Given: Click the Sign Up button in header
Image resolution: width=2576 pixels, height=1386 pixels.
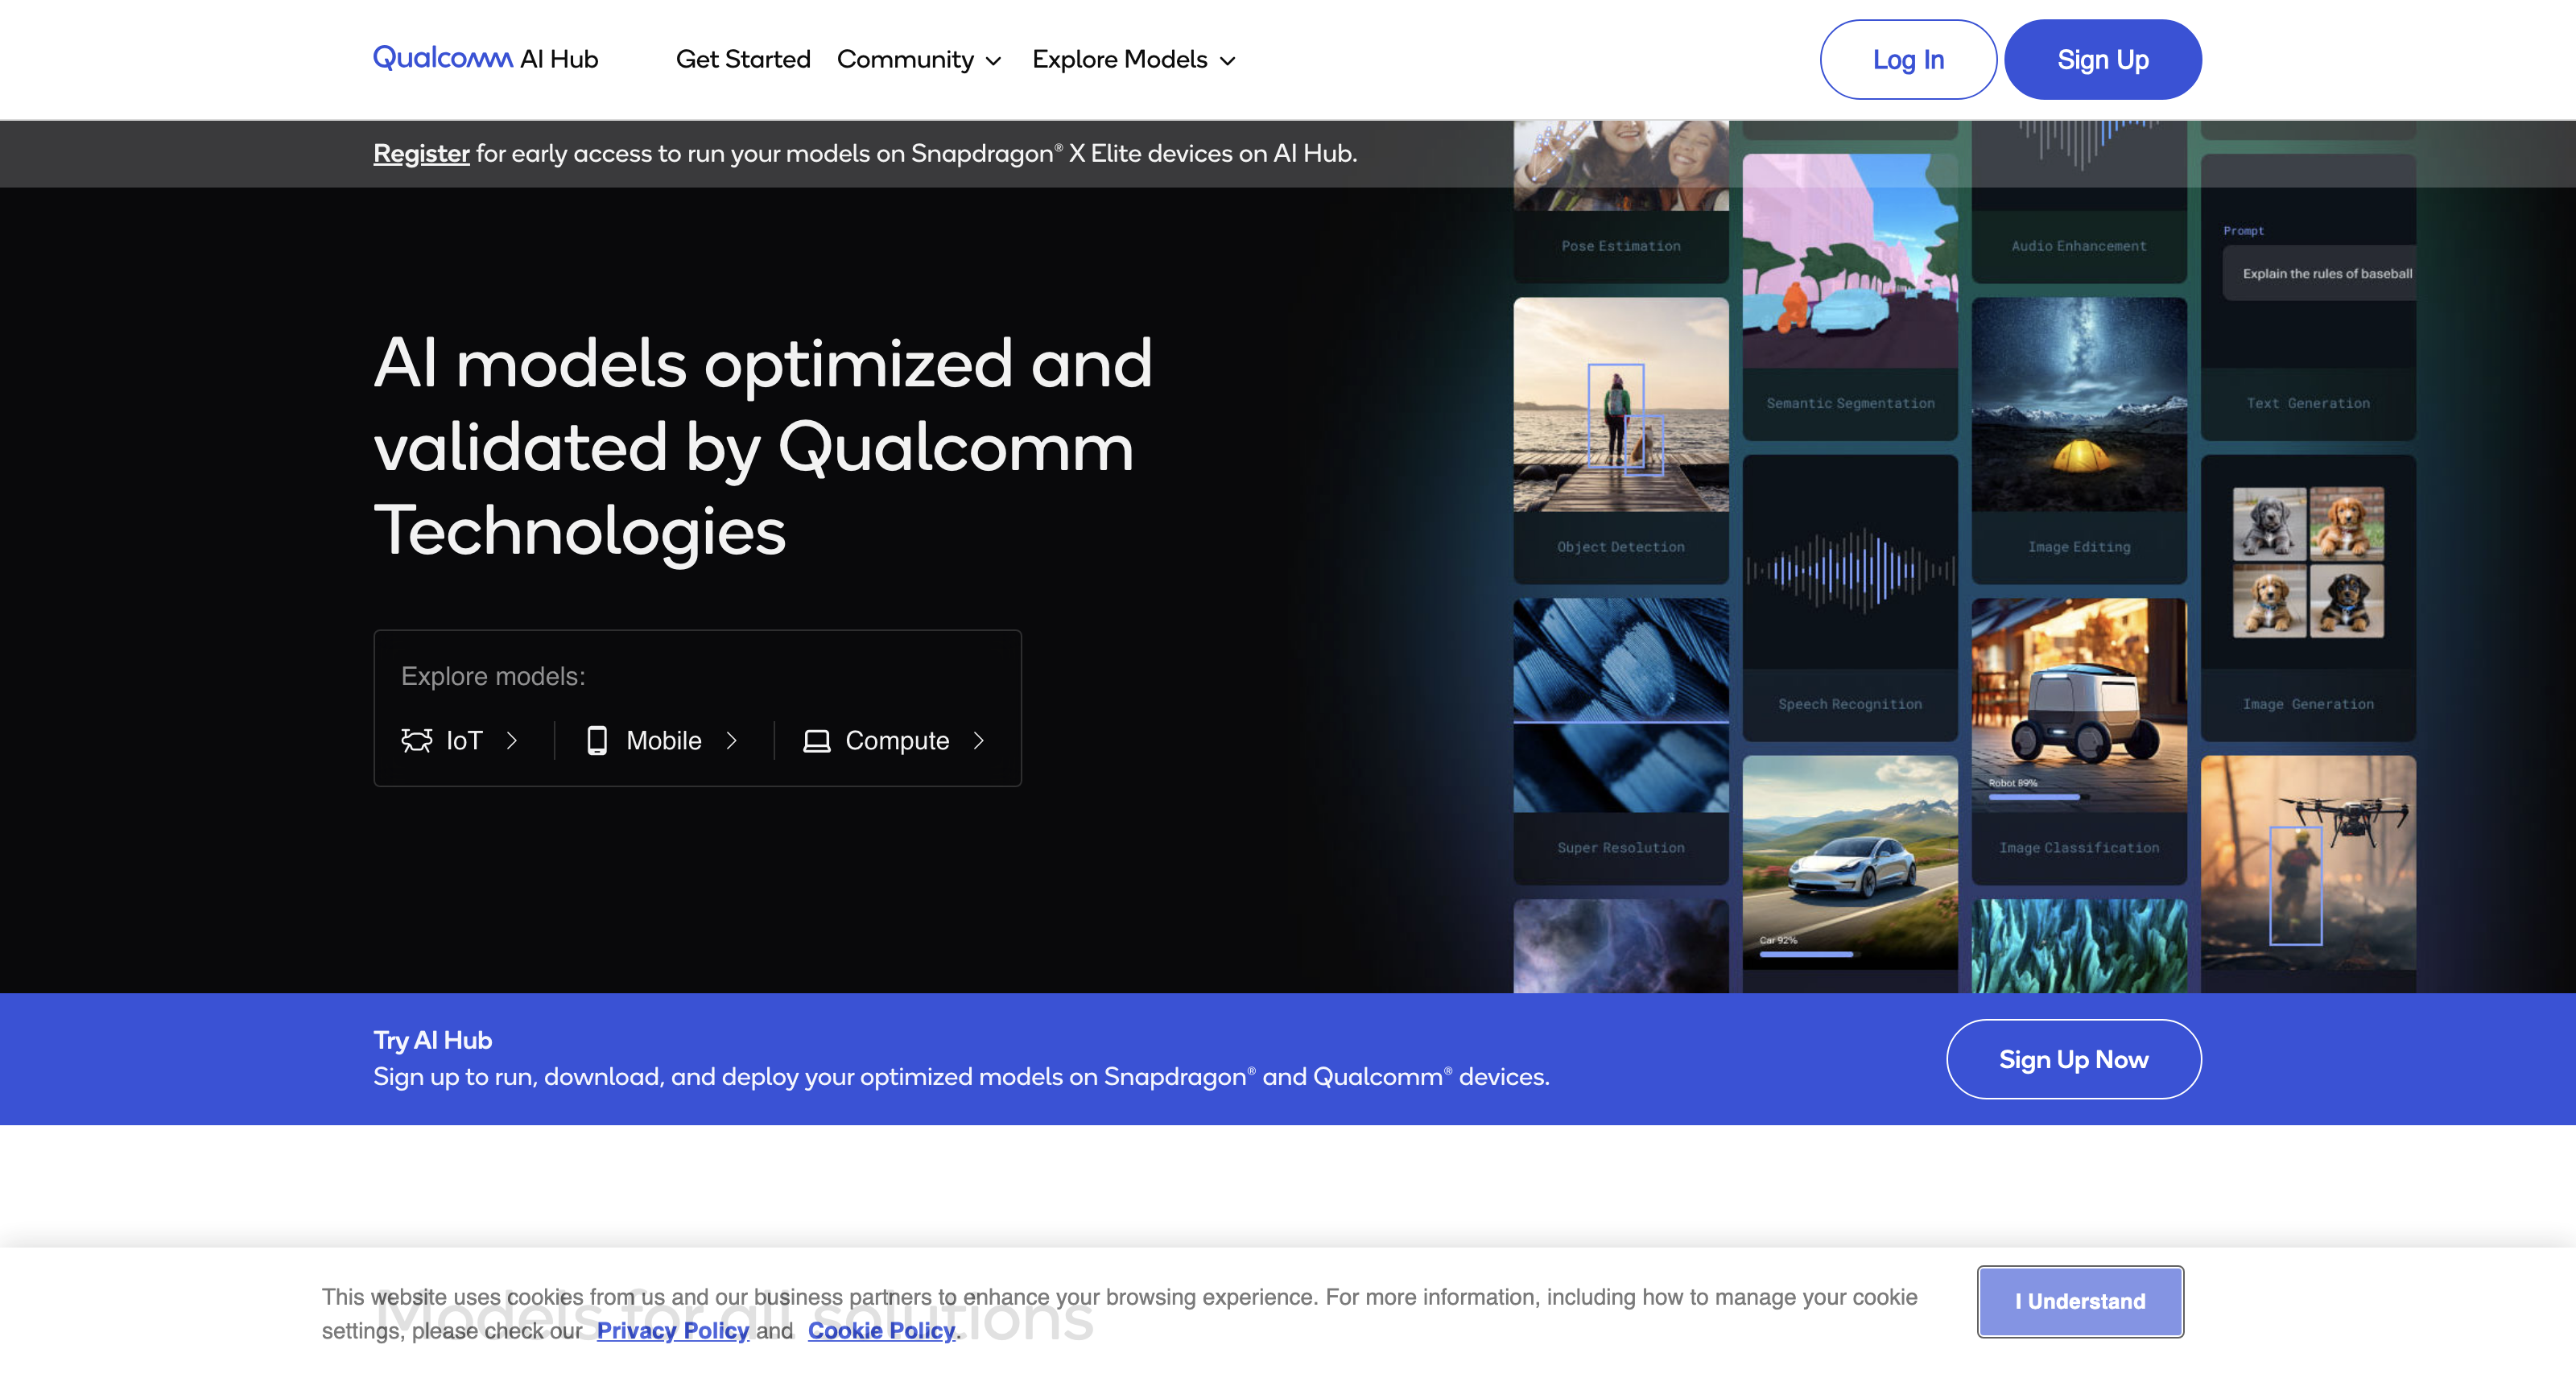Looking at the screenshot, I should tap(2102, 59).
